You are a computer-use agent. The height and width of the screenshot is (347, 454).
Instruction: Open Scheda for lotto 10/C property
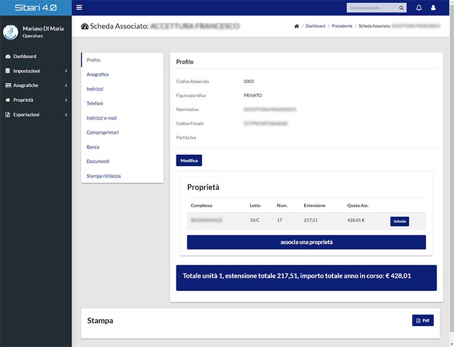coord(400,221)
